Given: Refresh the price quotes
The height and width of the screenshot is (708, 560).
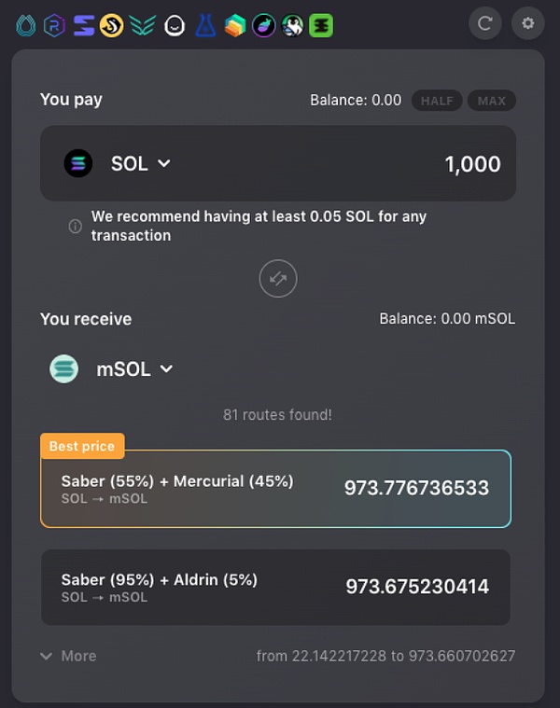Looking at the screenshot, I should [x=484, y=23].
